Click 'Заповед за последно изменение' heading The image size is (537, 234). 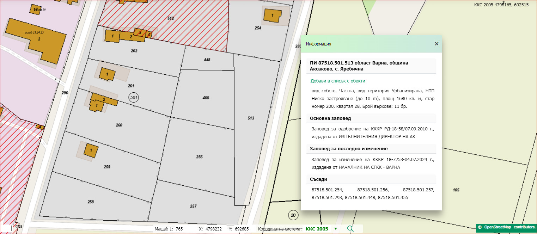(349, 149)
